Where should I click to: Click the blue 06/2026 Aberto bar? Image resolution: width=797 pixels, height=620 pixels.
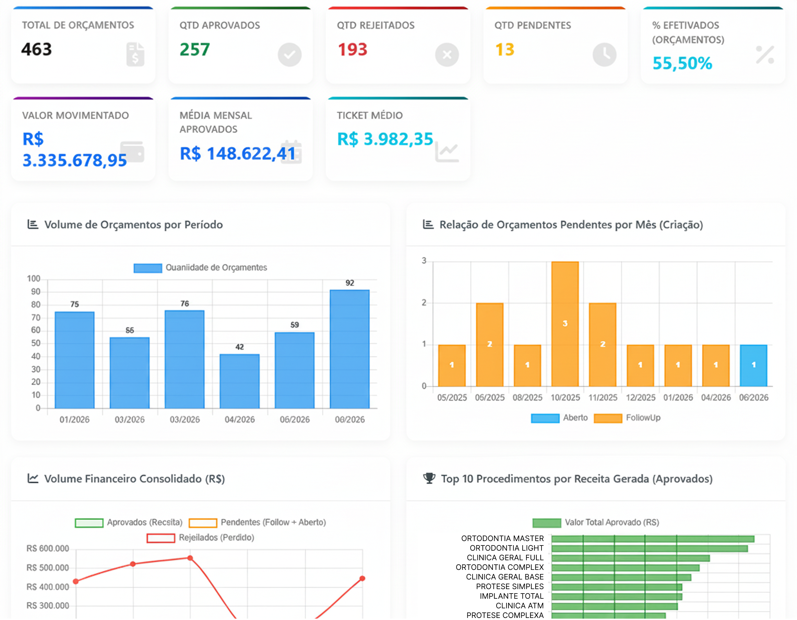pyautogui.click(x=753, y=366)
